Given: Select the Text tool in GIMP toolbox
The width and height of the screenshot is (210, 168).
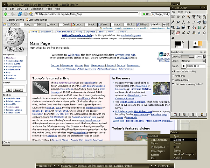Looking at the screenshot, I should click(189, 27).
